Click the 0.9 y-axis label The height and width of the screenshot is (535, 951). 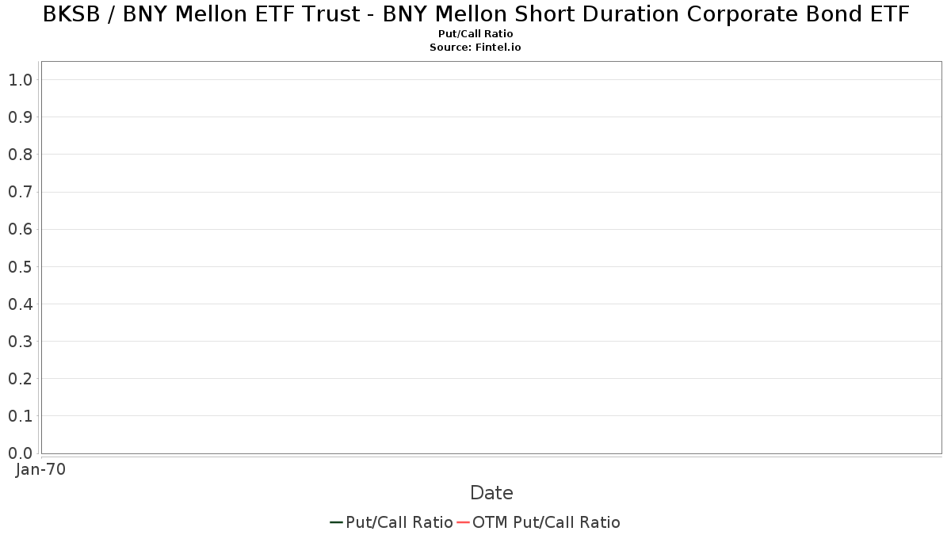[20, 117]
